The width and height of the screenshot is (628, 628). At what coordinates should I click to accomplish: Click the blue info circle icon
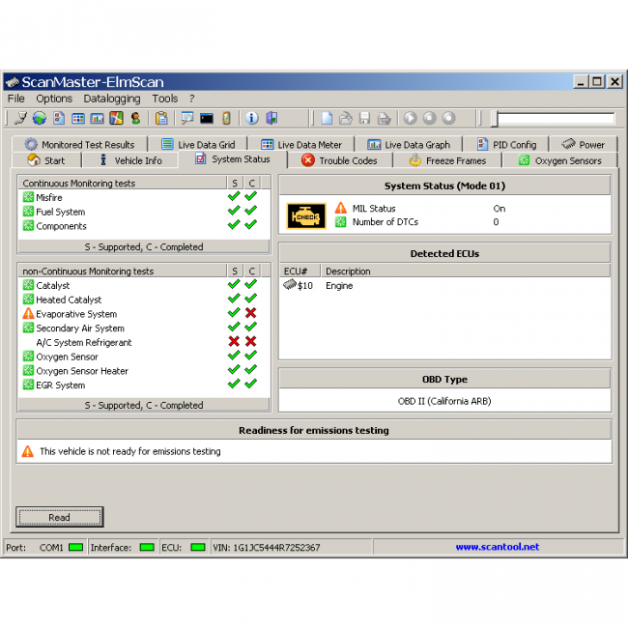pyautogui.click(x=252, y=118)
